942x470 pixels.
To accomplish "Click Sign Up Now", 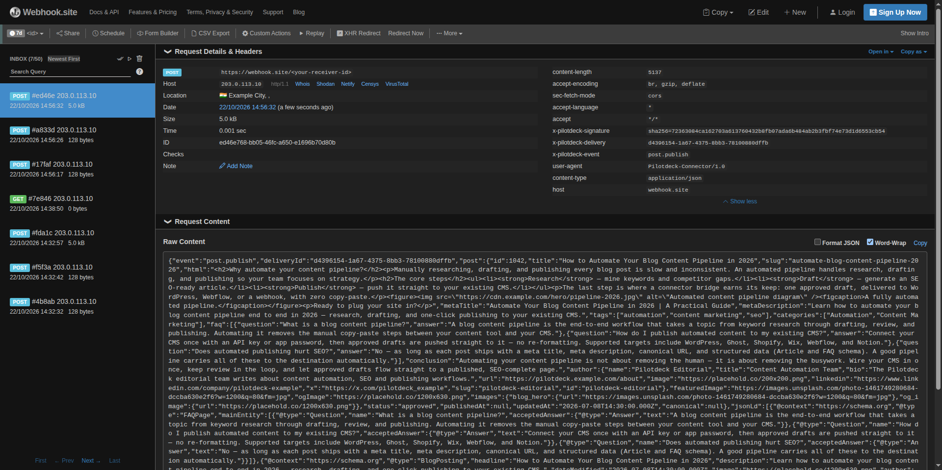I will [895, 12].
